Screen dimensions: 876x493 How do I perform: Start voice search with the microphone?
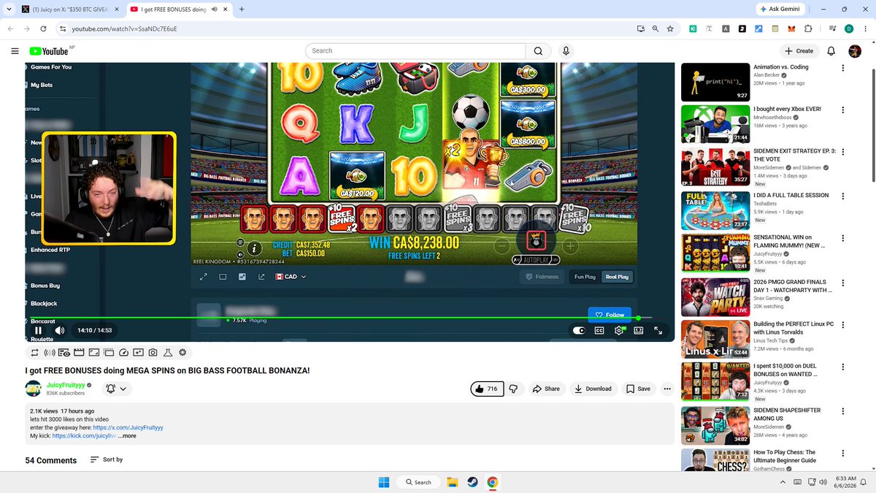point(566,51)
